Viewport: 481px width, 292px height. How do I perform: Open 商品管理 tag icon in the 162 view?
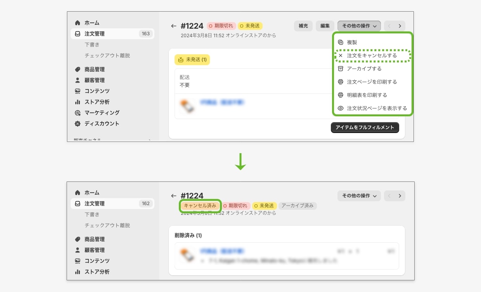(78, 239)
